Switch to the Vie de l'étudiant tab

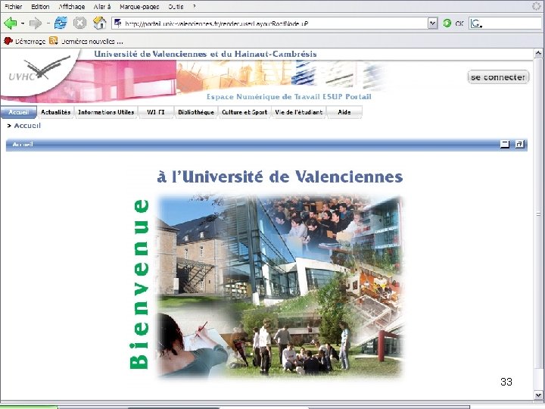(x=298, y=112)
